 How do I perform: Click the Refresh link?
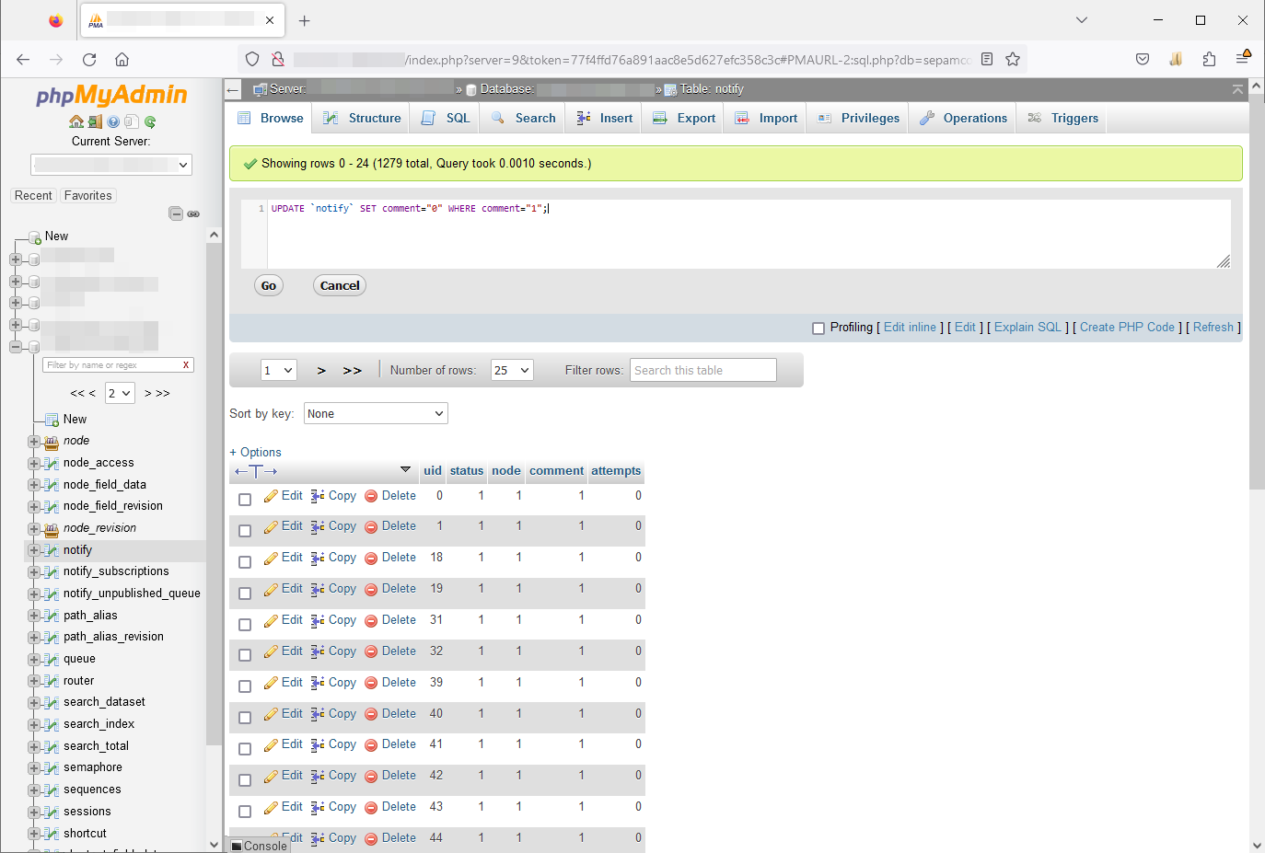[x=1213, y=328]
